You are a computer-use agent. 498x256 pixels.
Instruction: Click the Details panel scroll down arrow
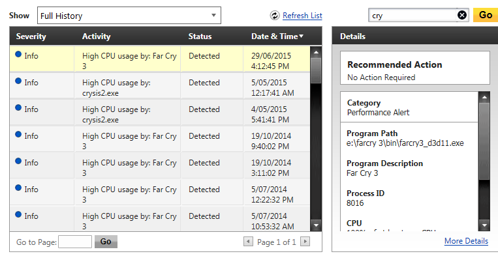tap(484, 225)
